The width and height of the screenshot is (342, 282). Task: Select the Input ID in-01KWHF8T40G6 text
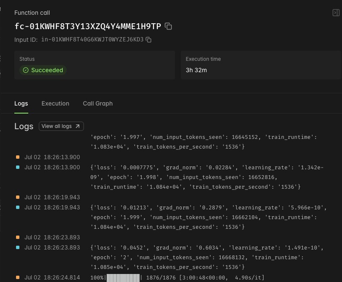click(x=92, y=39)
